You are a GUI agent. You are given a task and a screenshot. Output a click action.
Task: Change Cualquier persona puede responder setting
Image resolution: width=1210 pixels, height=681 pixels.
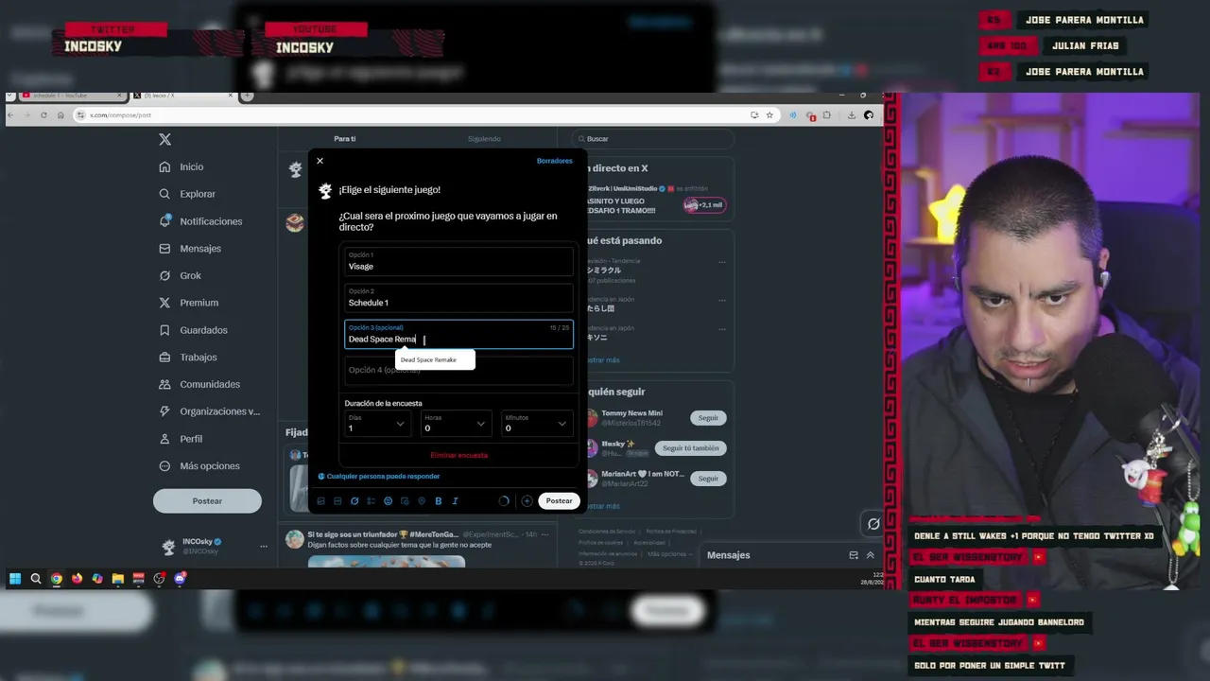pos(378,477)
